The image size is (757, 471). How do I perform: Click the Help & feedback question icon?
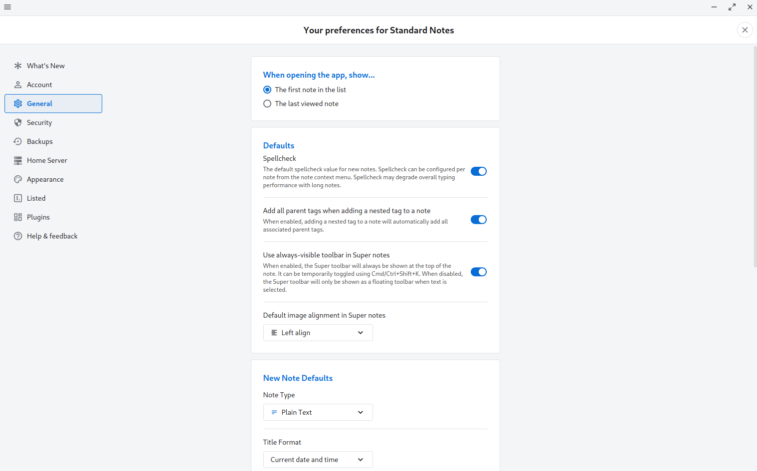(18, 236)
